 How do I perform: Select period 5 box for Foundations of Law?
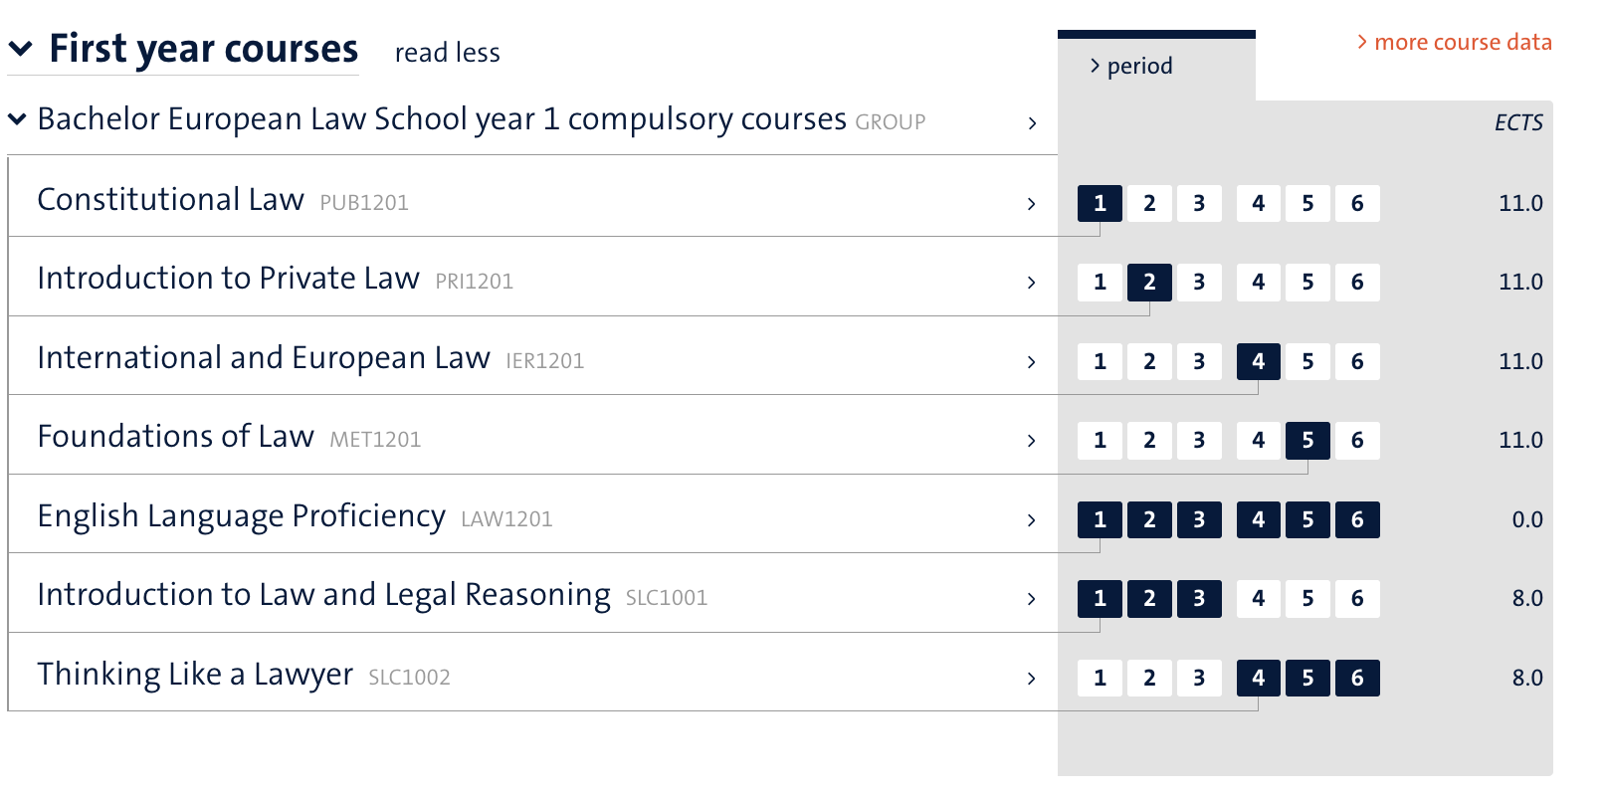point(1307,441)
